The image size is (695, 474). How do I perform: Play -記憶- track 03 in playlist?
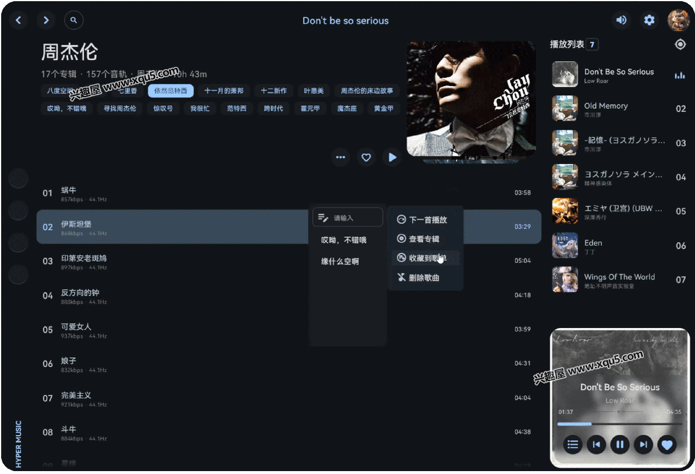[x=619, y=142]
